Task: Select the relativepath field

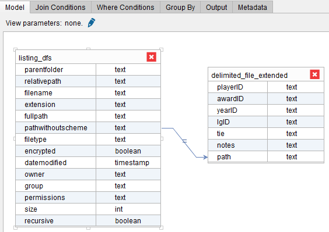Action: click(x=56, y=81)
